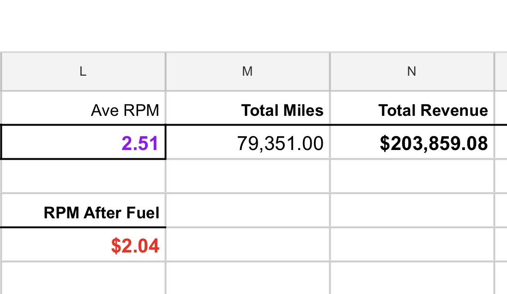507x294 pixels.
Task: Click empty column N cell in the $2.04 row
Action: click(x=412, y=245)
